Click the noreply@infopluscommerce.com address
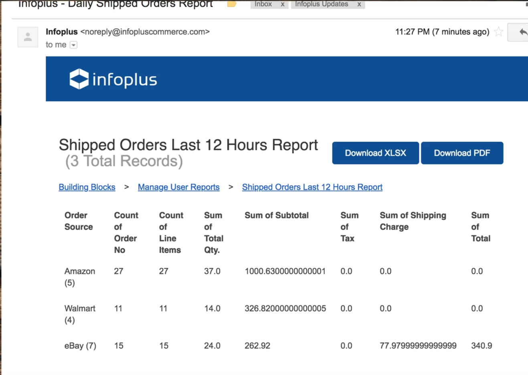The height and width of the screenshot is (375, 528). [x=145, y=32]
